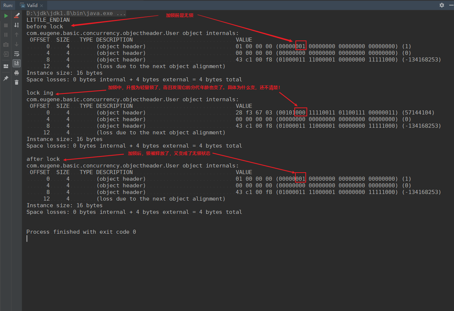Click the Pause output icon
This screenshot has height=311, width=454.
tap(6, 35)
